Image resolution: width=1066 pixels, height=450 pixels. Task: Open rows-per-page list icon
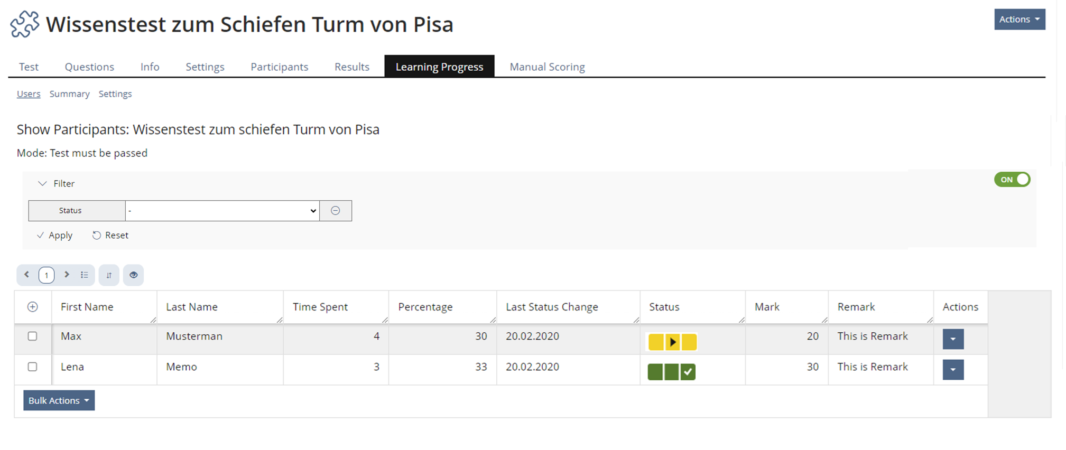click(x=84, y=275)
